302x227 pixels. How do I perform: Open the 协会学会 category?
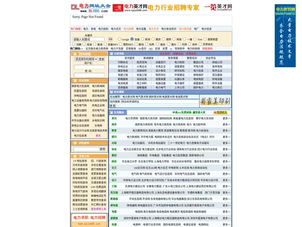[211, 58]
